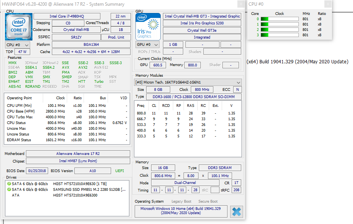This screenshot has width=353, height=224.
Task: Click the memory module size 8 GB field
Action: pos(158,90)
